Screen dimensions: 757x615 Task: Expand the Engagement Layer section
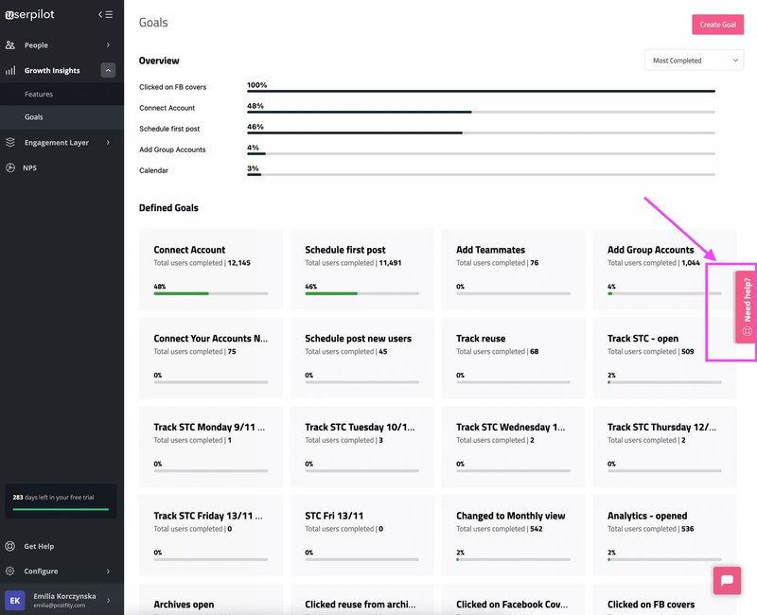[x=108, y=143]
